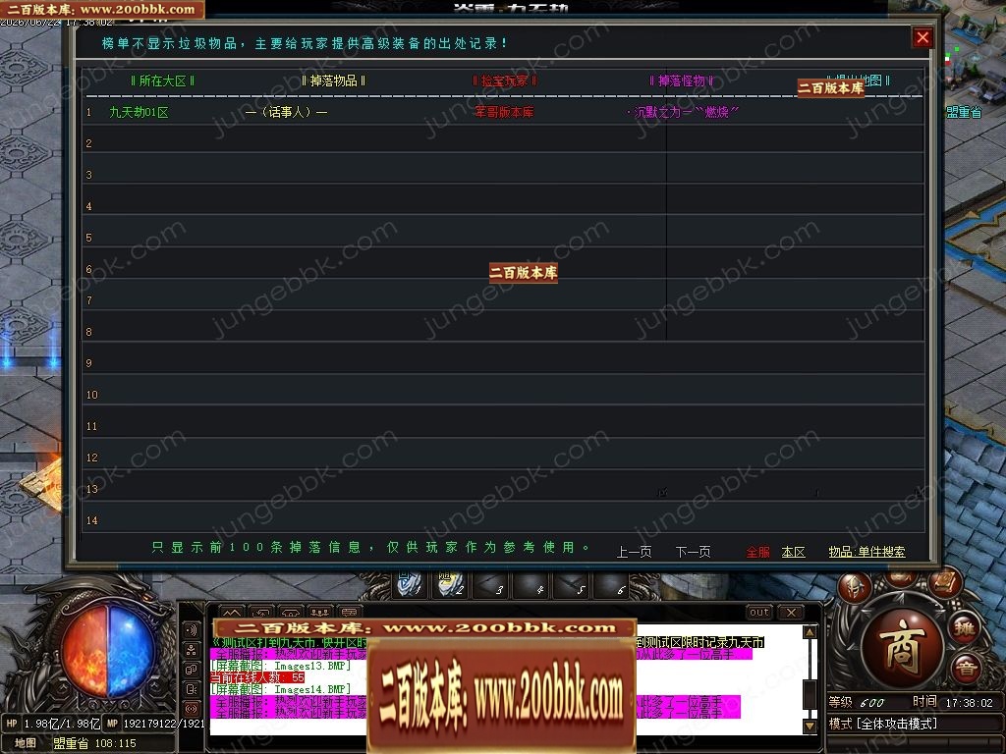
Task: Click the out button on chat panel
Action: pos(759,613)
